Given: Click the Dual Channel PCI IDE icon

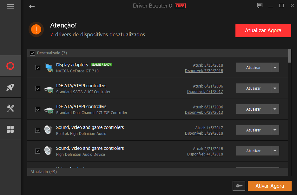Looking at the screenshot, I should pyautogui.click(x=49, y=110).
